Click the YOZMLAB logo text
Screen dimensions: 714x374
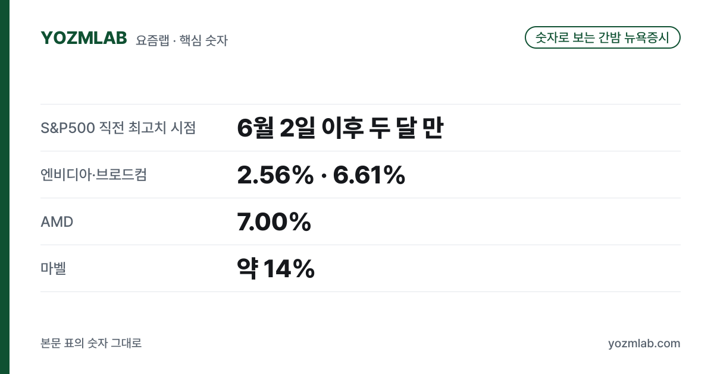click(84, 38)
